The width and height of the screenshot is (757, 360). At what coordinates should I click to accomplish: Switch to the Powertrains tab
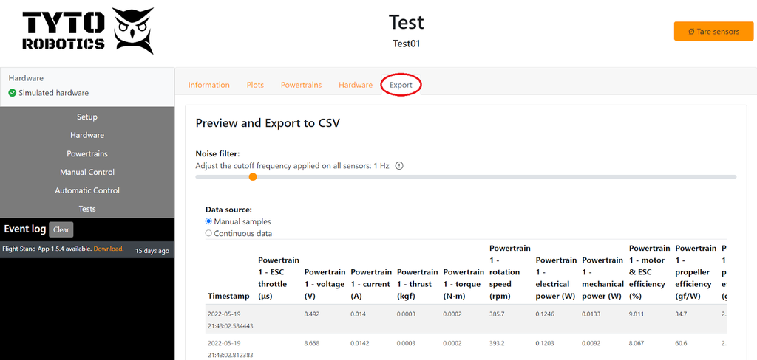pos(301,85)
